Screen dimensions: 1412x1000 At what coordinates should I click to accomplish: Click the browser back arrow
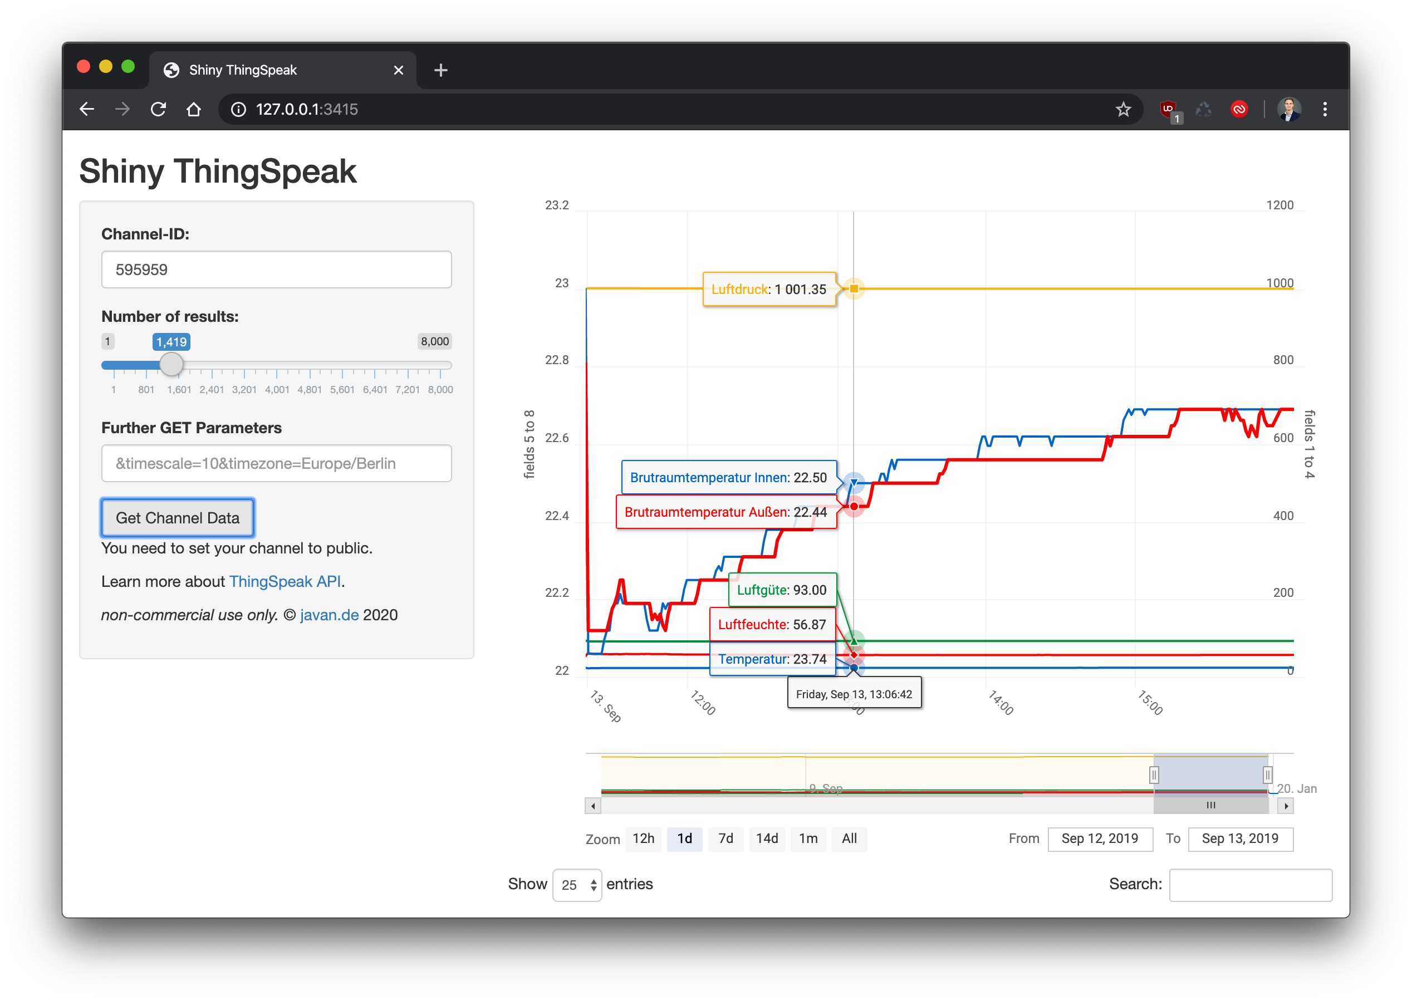(87, 109)
